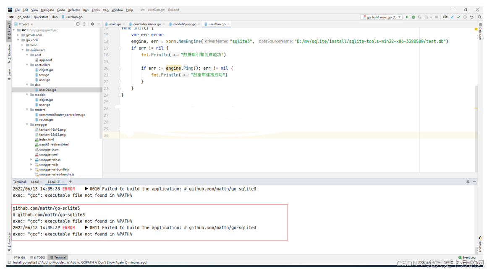Switch to terminal tab Local
Viewport: 492px width, 272px height.
(x=34, y=182)
